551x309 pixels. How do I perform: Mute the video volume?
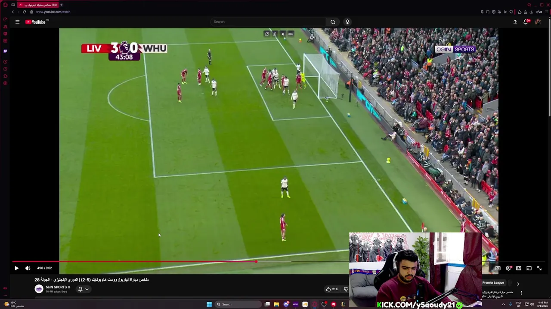point(28,268)
